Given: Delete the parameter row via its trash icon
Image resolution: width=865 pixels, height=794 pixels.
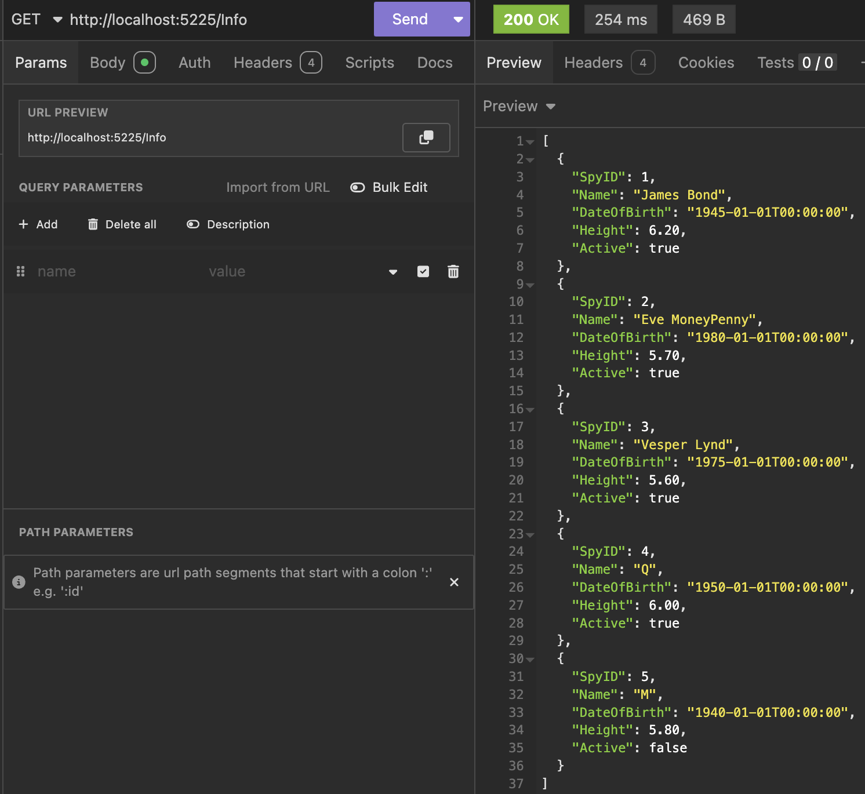Looking at the screenshot, I should tap(453, 271).
